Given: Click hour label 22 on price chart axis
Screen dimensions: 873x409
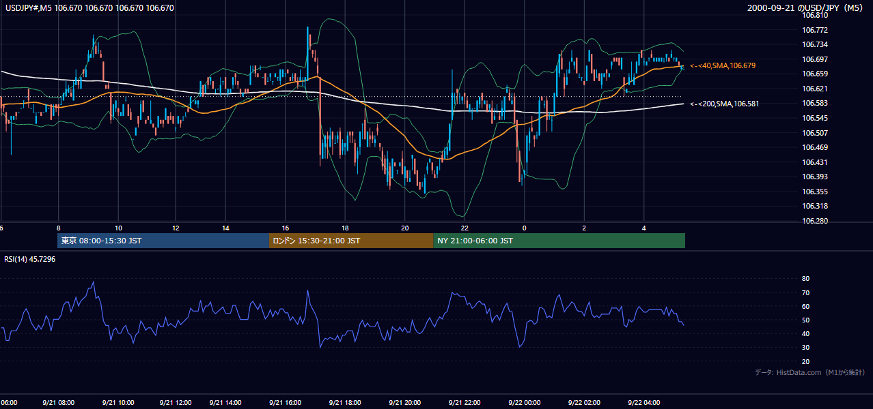Looking at the screenshot, I should (465, 228).
